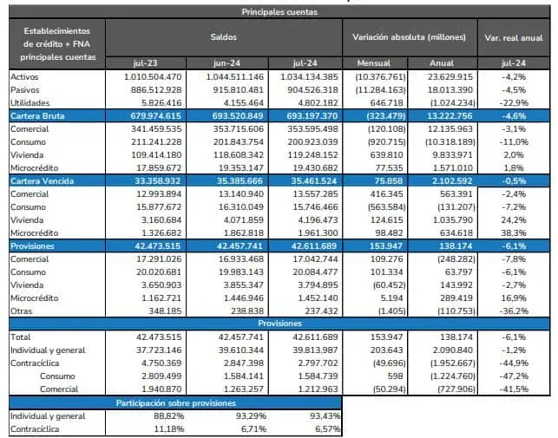Click Activos monthly change "(10.376.761)"
This screenshot has width=558, height=438.
click(380, 77)
